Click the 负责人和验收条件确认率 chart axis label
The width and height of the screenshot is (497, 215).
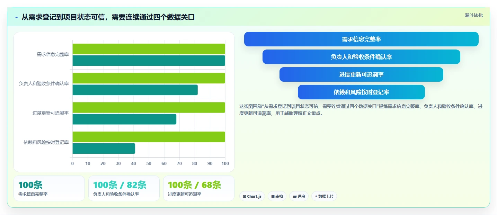(x=44, y=84)
